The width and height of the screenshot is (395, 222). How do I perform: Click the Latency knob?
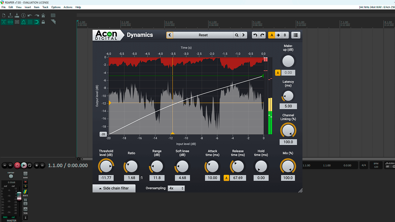point(288,96)
